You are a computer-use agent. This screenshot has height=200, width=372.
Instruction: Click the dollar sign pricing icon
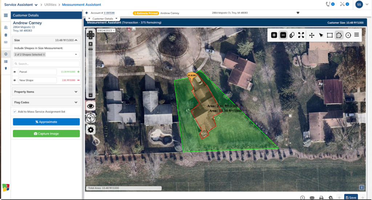coord(302,197)
